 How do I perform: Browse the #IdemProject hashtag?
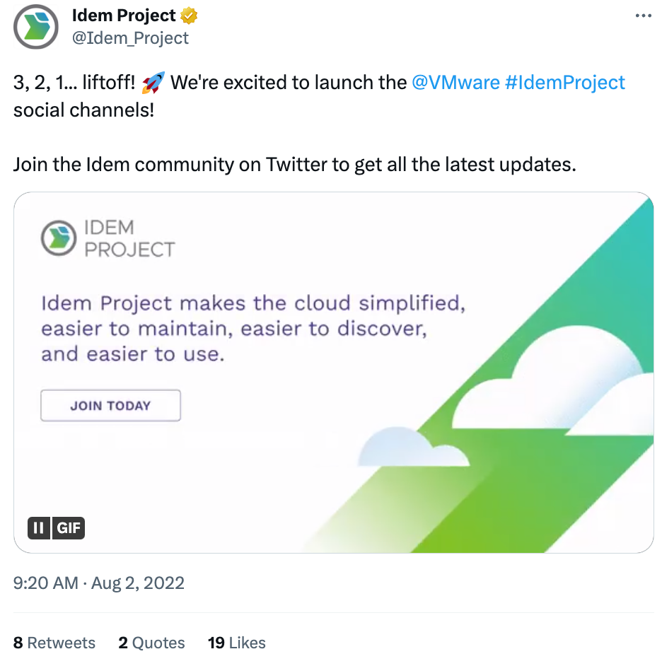tap(565, 83)
